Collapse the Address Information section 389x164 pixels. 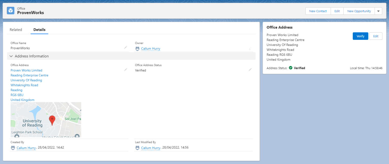(11, 56)
